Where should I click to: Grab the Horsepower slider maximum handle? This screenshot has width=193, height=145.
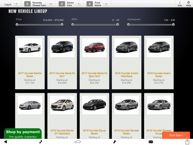(173, 25)
